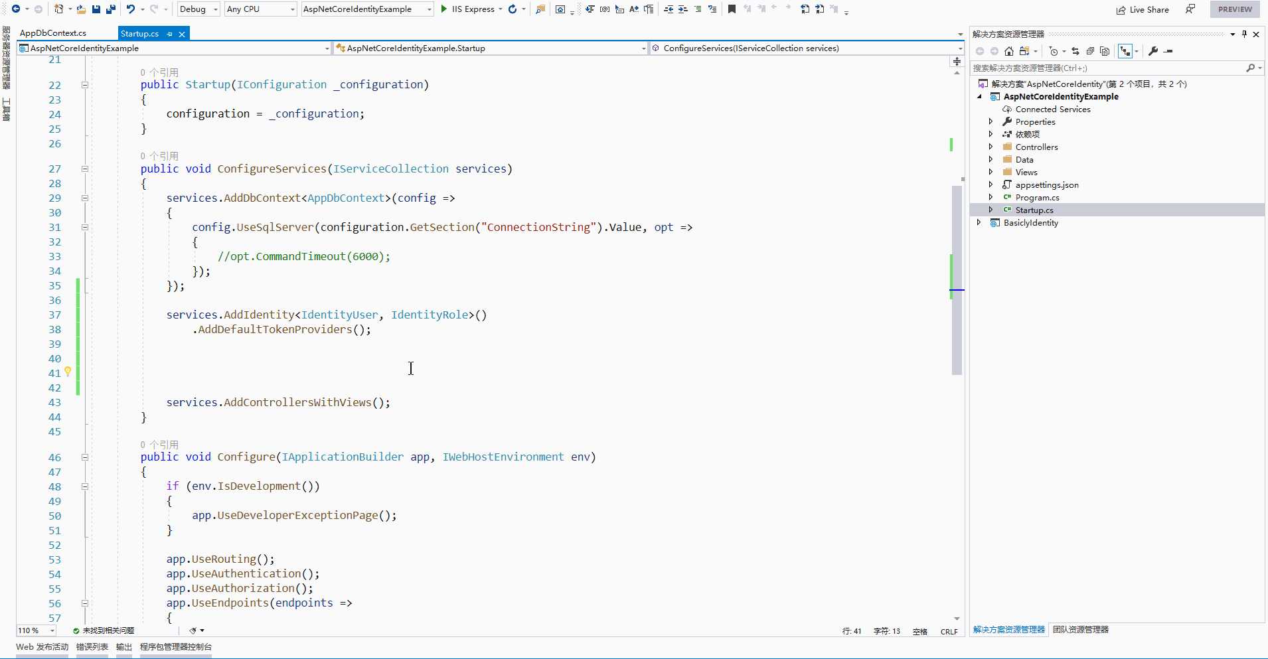
Task: Collapse the Configure method fold toggle
Action: [x=85, y=457]
